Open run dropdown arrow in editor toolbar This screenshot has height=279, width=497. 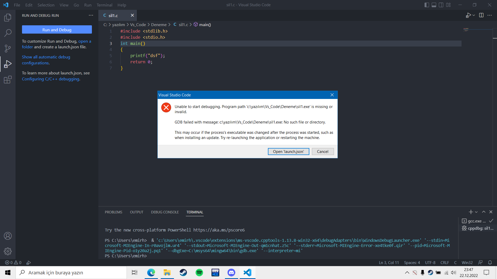[474, 15]
